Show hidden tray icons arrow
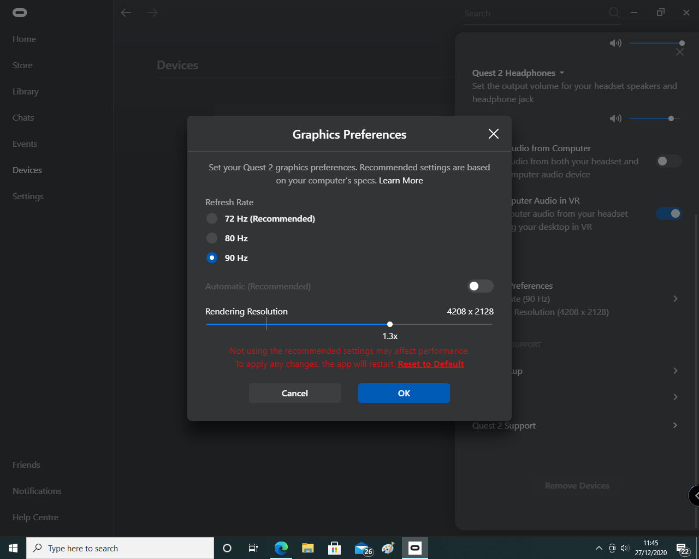The height and width of the screenshot is (559, 699). click(599, 548)
